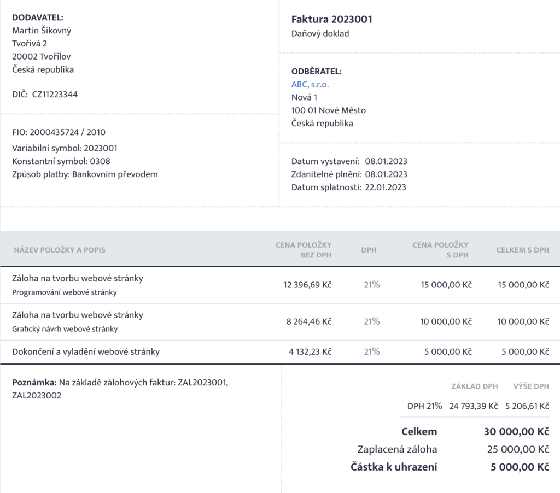Click Konstantní symbol: 0308 line
560x493 pixels.
pyautogui.click(x=61, y=161)
